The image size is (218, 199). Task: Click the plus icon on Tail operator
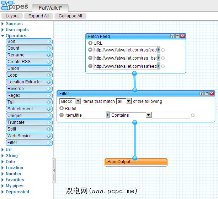pyautogui.click(x=48, y=102)
